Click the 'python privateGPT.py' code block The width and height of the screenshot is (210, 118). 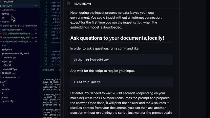click(121, 60)
